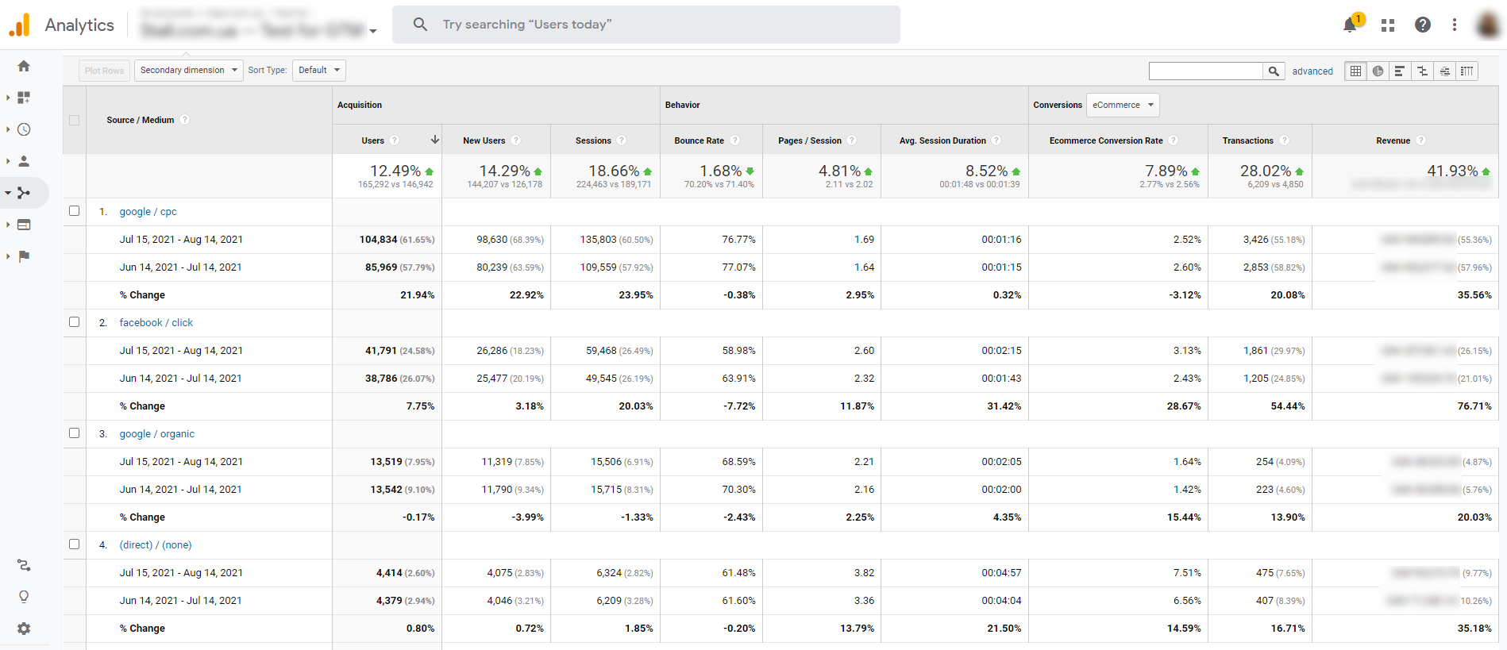
Task: Sort by the Users column header
Action: click(x=373, y=140)
